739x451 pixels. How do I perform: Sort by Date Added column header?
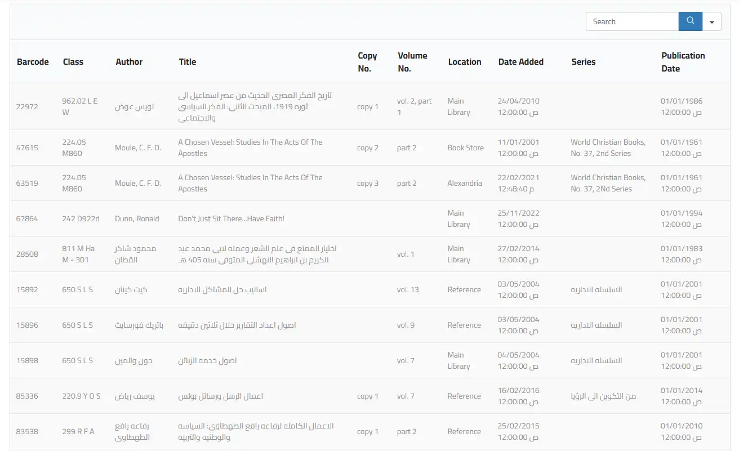[520, 62]
